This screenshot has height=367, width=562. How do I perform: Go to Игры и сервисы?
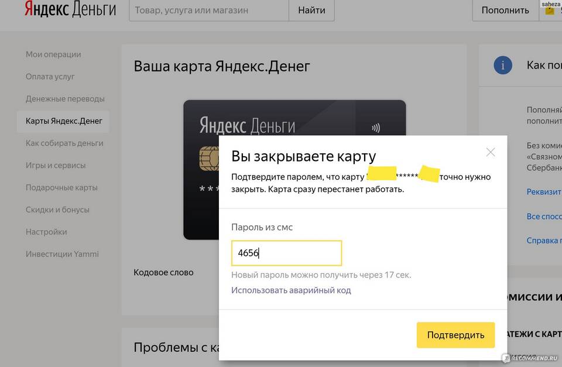tap(56, 165)
